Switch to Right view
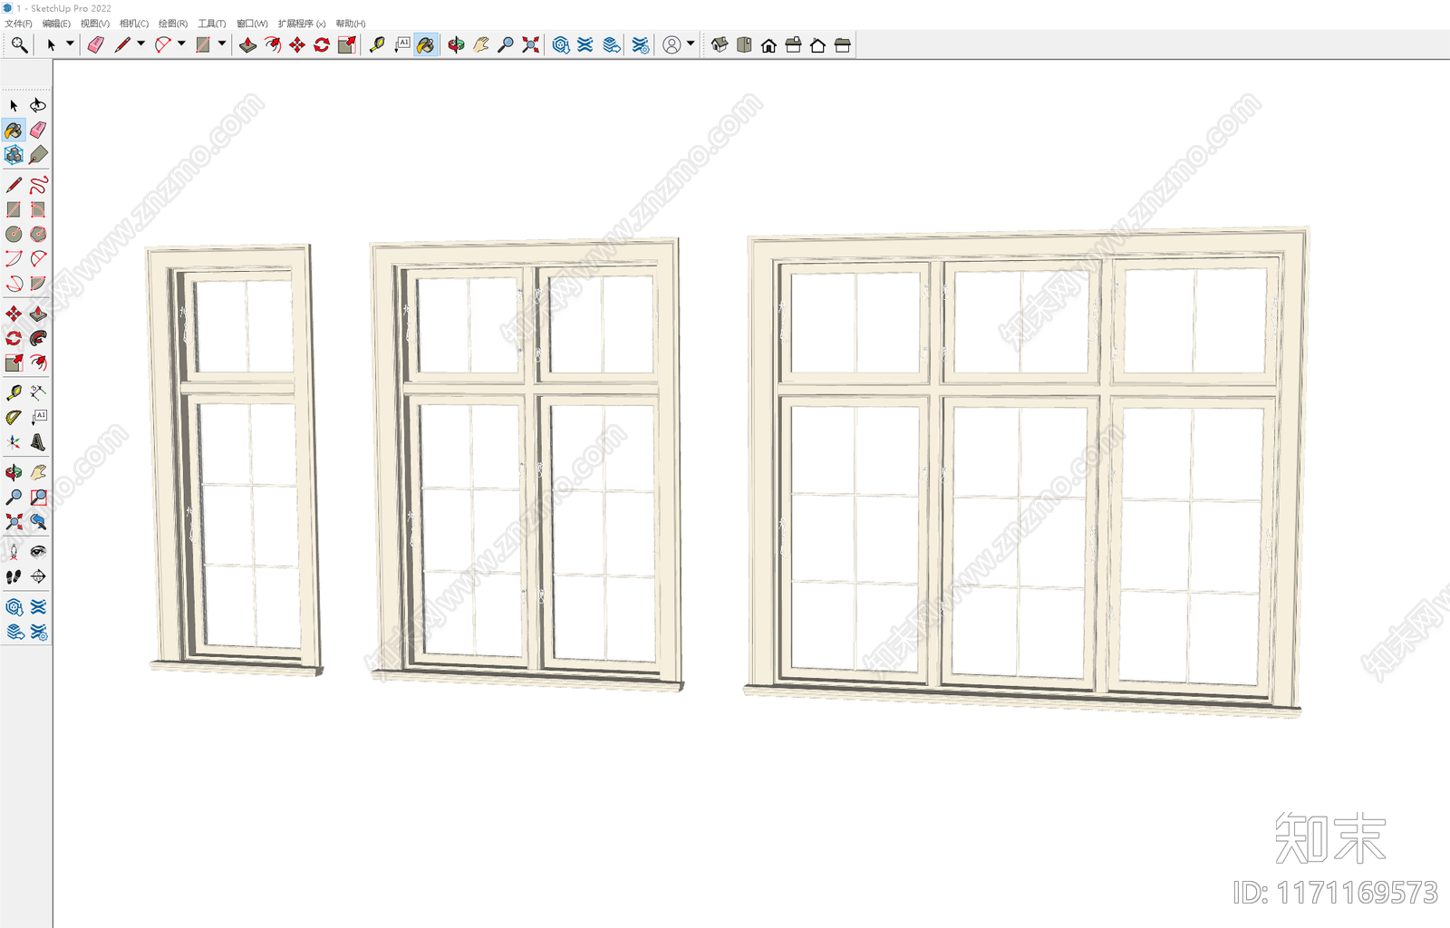 click(x=793, y=44)
